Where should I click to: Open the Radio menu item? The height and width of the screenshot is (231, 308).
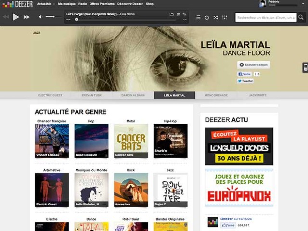pos(82,4)
